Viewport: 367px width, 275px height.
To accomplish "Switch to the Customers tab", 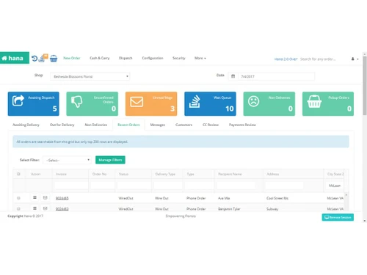I will [183, 125].
